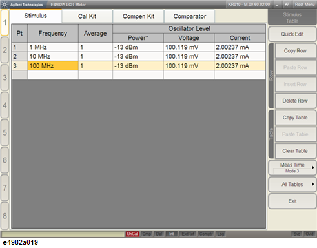
Task: Click the Copy Table softkey
Action: tap(295, 118)
